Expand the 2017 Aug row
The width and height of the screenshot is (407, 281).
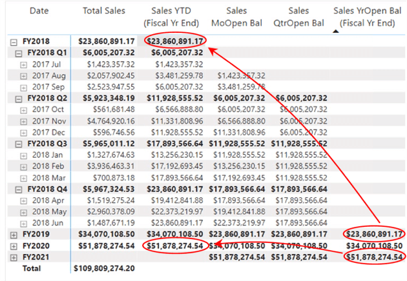coord(24,75)
